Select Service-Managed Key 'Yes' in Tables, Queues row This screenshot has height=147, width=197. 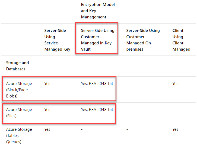47,129
